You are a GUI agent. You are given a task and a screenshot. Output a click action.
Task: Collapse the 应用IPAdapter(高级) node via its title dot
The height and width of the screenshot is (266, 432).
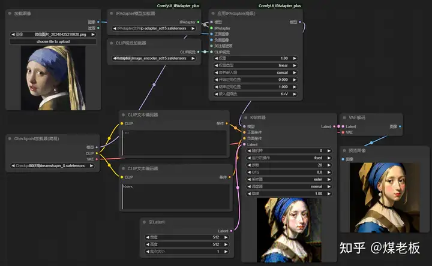213,13
